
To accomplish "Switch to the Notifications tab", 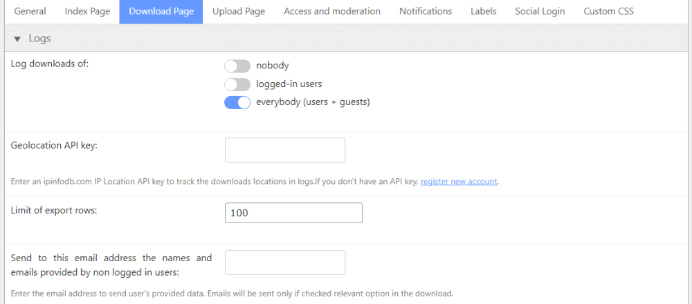I will tap(426, 12).
